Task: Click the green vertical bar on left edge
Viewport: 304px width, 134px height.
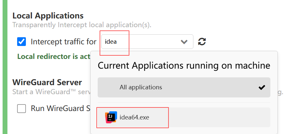Action: [x=5, y=67]
